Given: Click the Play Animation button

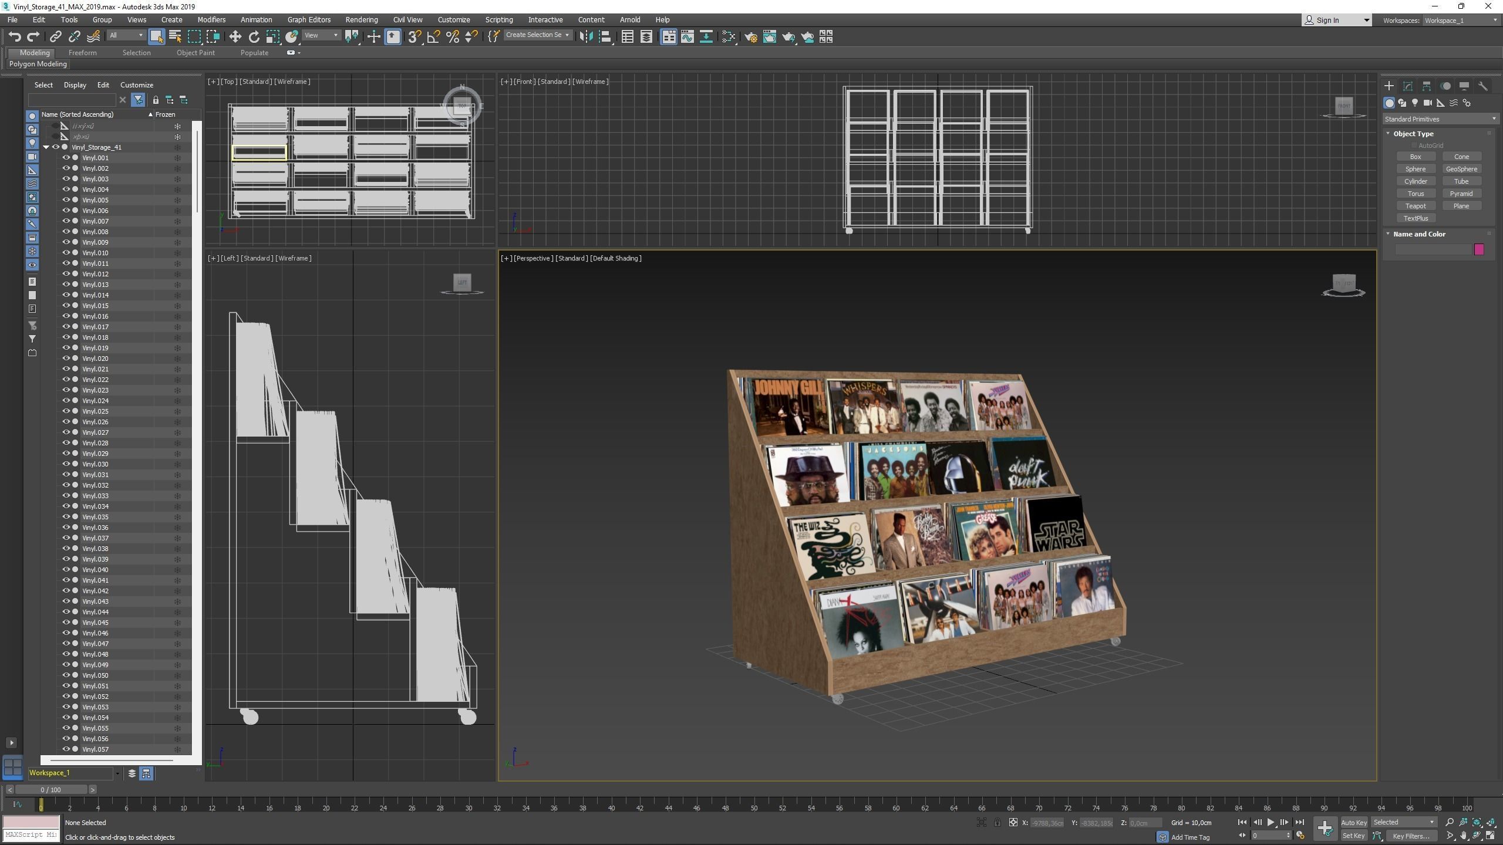Looking at the screenshot, I should pos(1271,822).
